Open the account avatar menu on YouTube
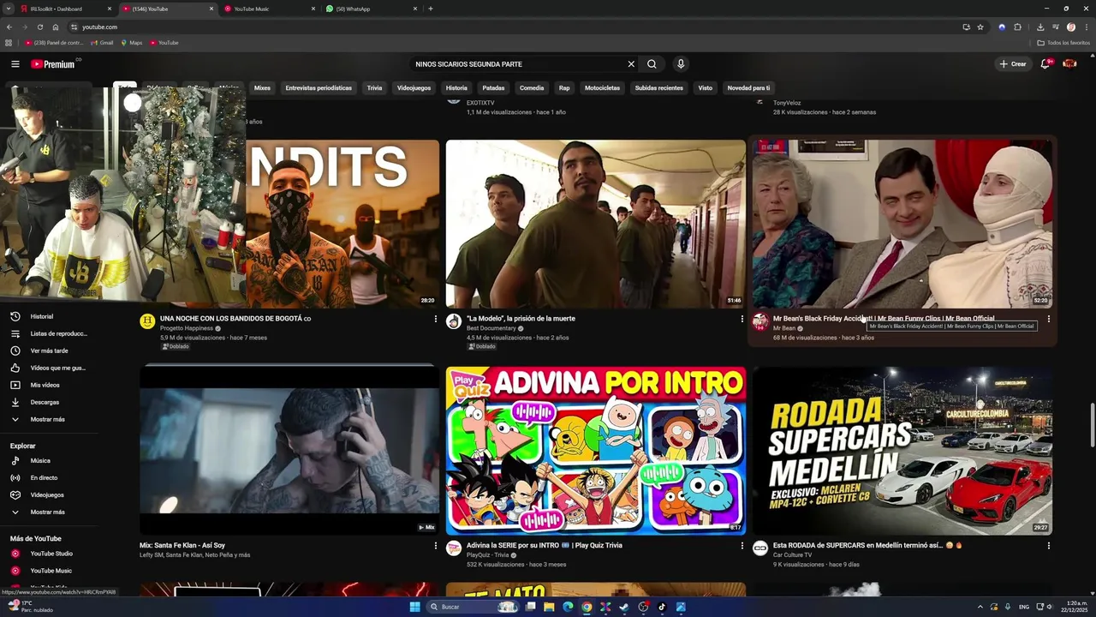The image size is (1096, 617). (1069, 64)
